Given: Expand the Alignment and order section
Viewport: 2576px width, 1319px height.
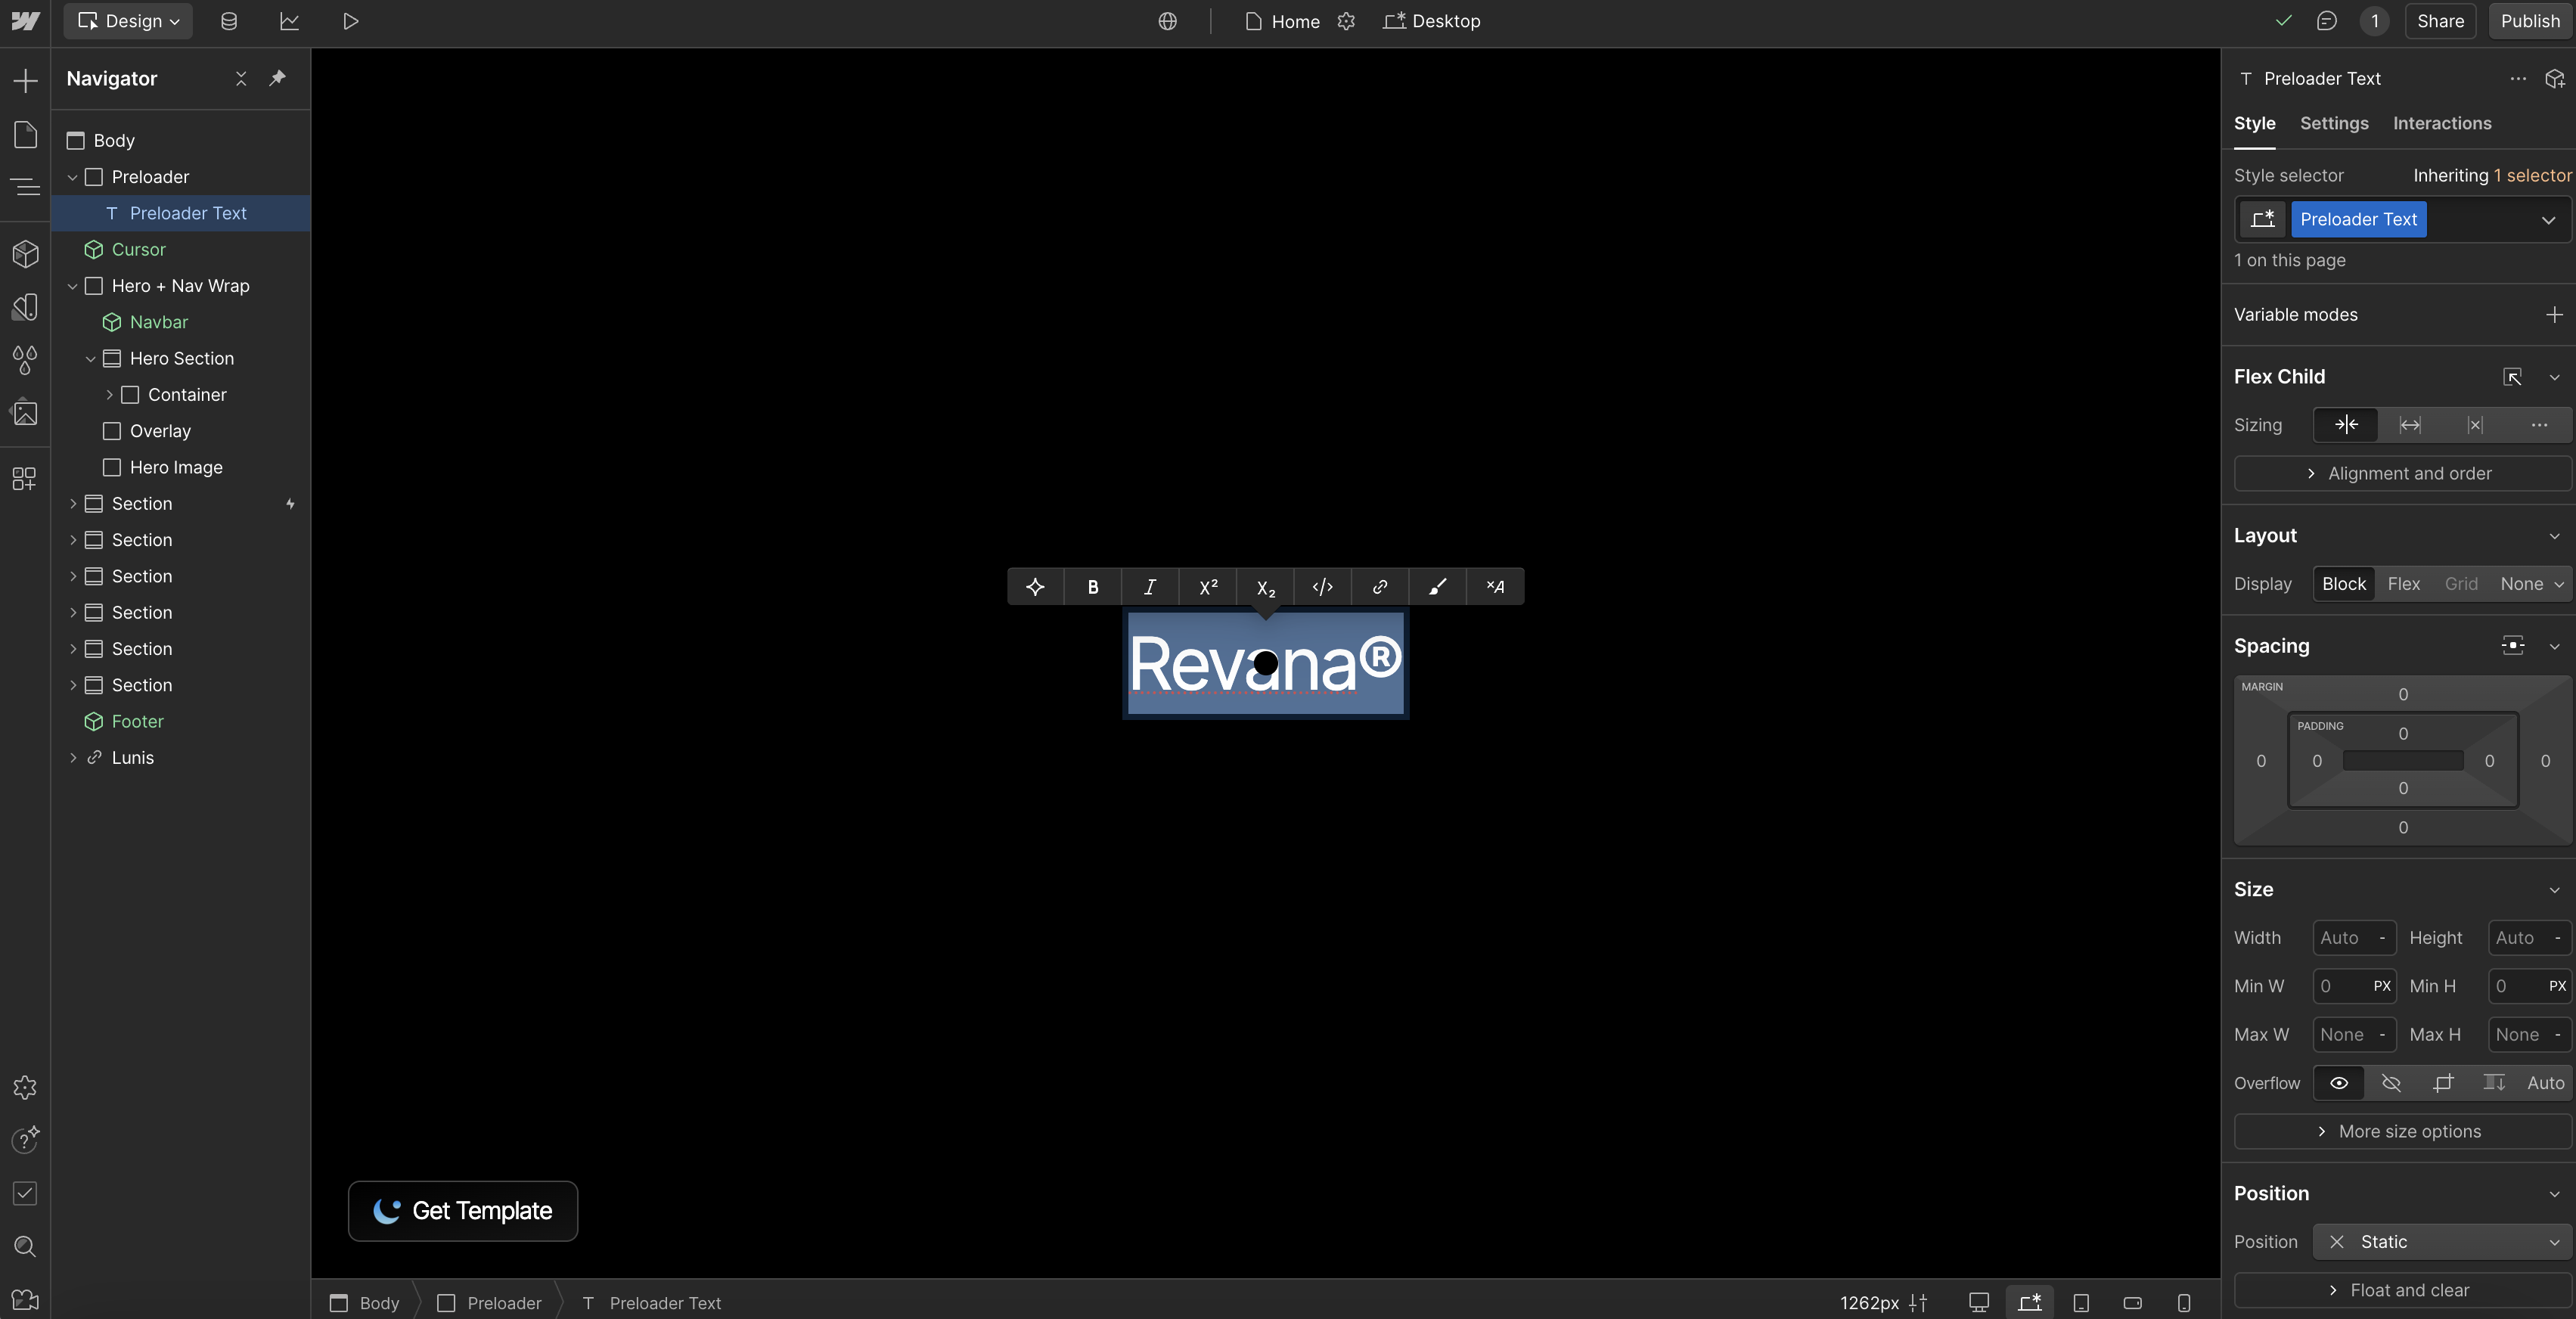Looking at the screenshot, I should point(2401,473).
